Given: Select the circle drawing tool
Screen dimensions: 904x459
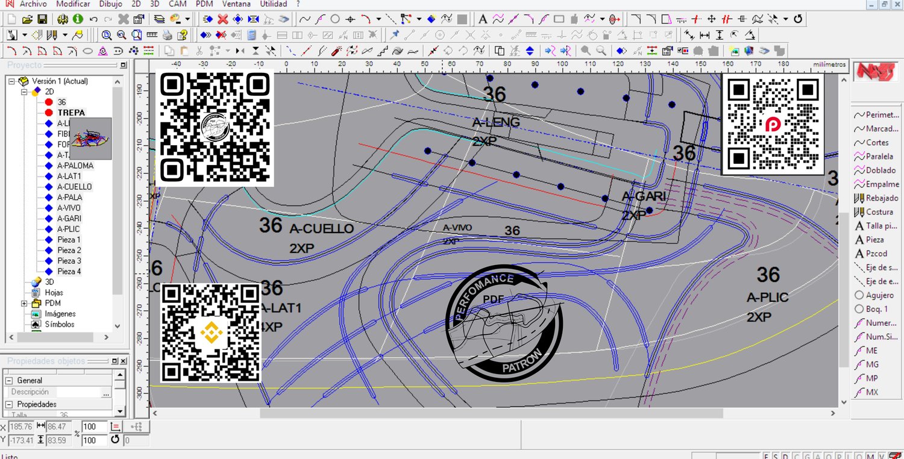Looking at the screenshot, I should coord(335,19).
